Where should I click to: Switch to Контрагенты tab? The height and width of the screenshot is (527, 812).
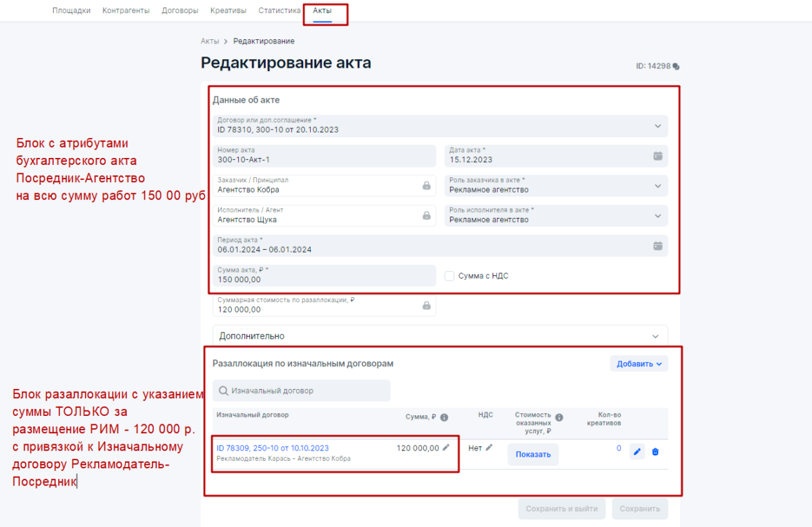point(126,10)
